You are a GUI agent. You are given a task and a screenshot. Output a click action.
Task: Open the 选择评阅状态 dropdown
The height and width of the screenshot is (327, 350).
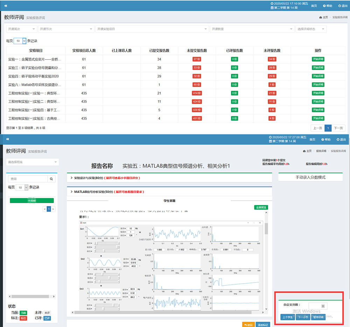click(x=311, y=29)
